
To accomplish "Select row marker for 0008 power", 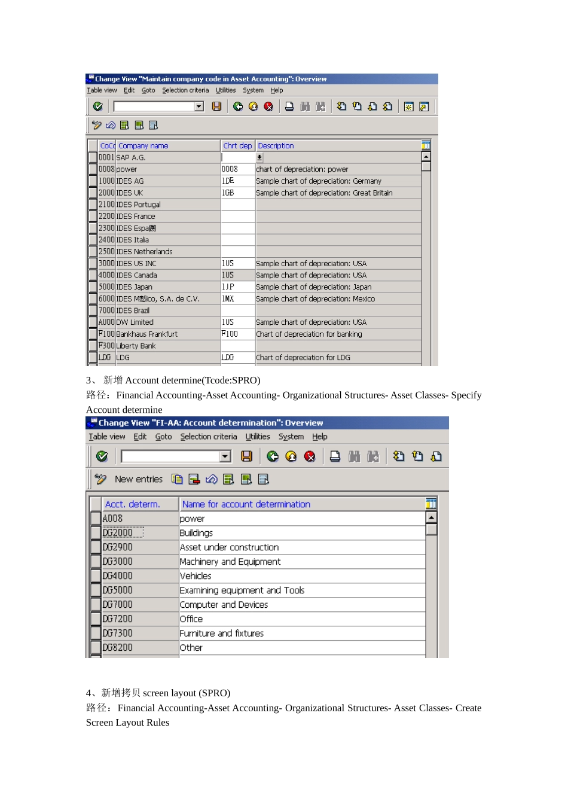I will (93, 169).
